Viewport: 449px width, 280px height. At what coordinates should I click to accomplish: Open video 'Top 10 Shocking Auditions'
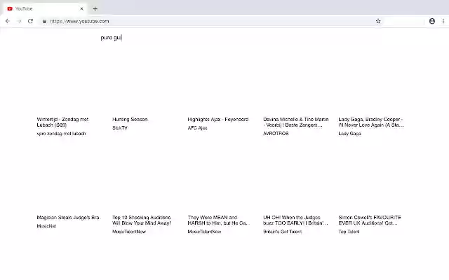click(x=142, y=220)
